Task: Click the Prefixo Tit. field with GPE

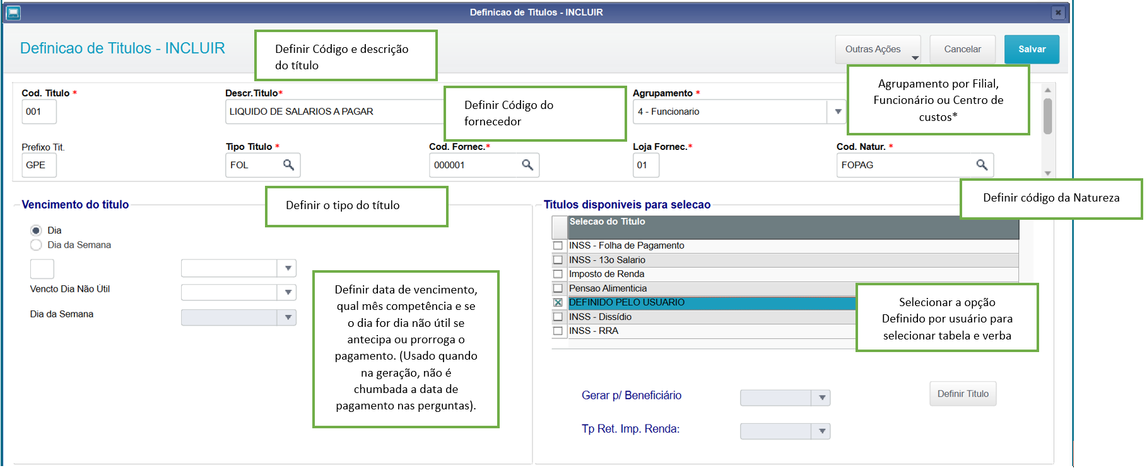Action: click(39, 165)
